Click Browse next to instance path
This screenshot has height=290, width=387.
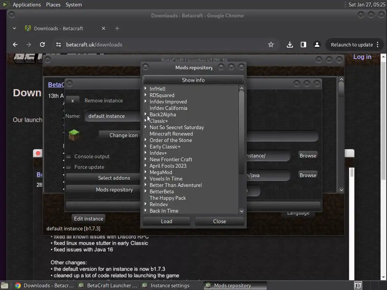tap(308, 156)
